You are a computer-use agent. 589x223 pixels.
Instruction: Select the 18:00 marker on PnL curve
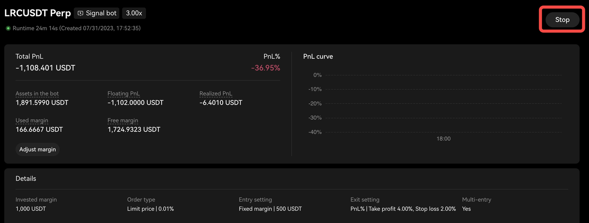444,139
